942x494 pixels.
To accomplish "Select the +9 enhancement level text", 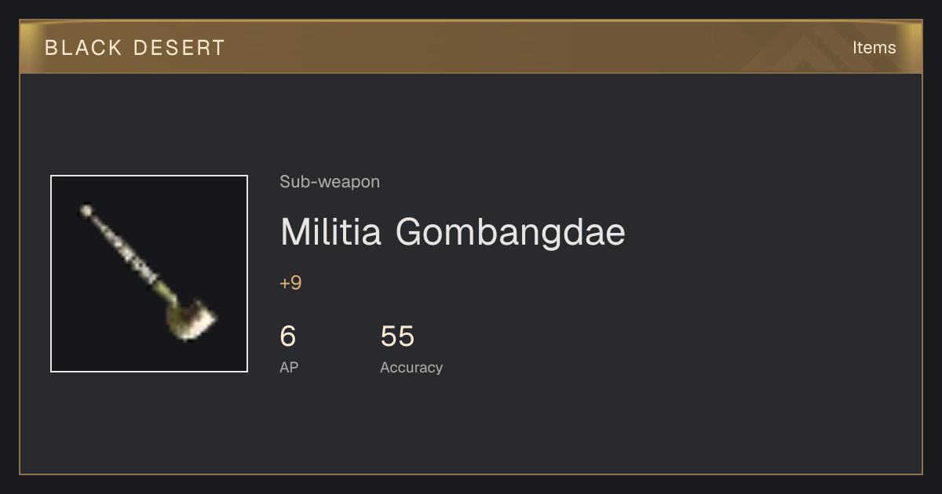I will tap(290, 283).
